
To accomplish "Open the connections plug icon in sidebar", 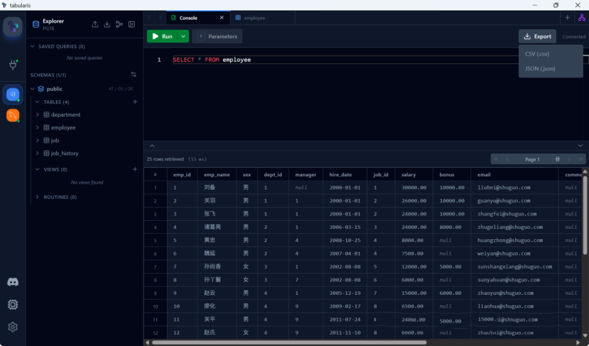I will pos(13,65).
